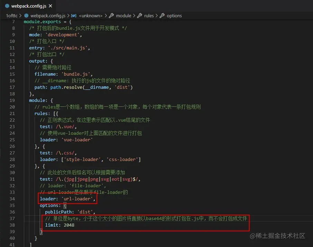Select the <unknown> breadcrumb segment

[91, 16]
